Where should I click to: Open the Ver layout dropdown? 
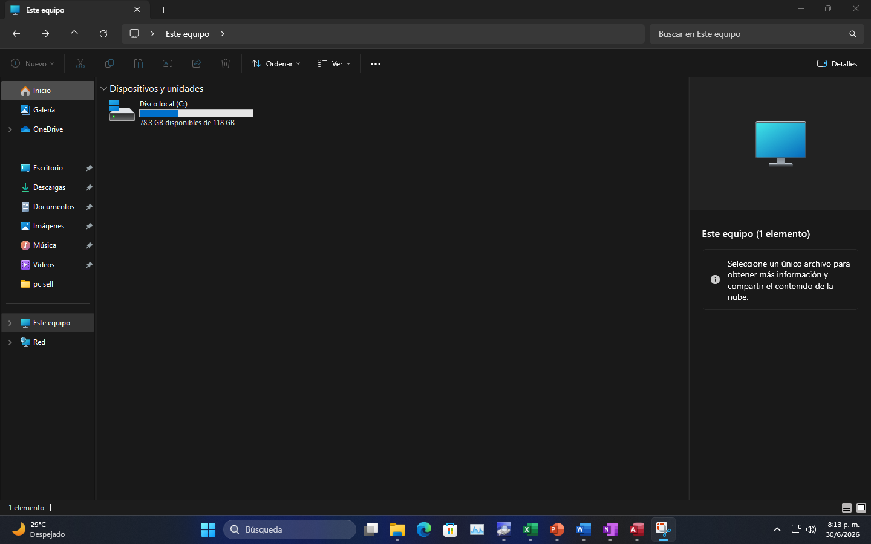(x=334, y=63)
